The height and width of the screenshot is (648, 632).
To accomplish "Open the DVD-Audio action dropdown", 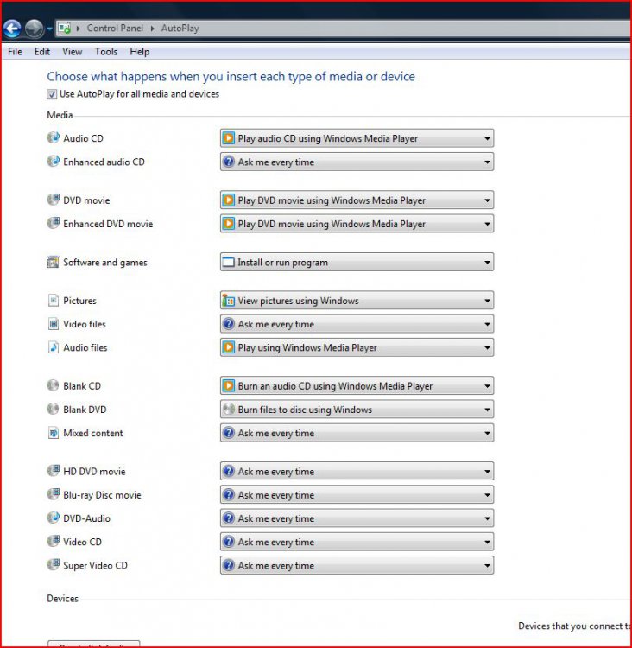I will 357,518.
